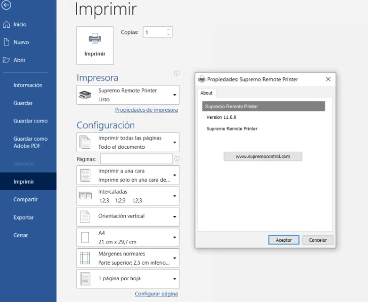The image size is (368, 302).
Task: Open the Imprimir todas las páginas dropdown
Action: [128, 143]
